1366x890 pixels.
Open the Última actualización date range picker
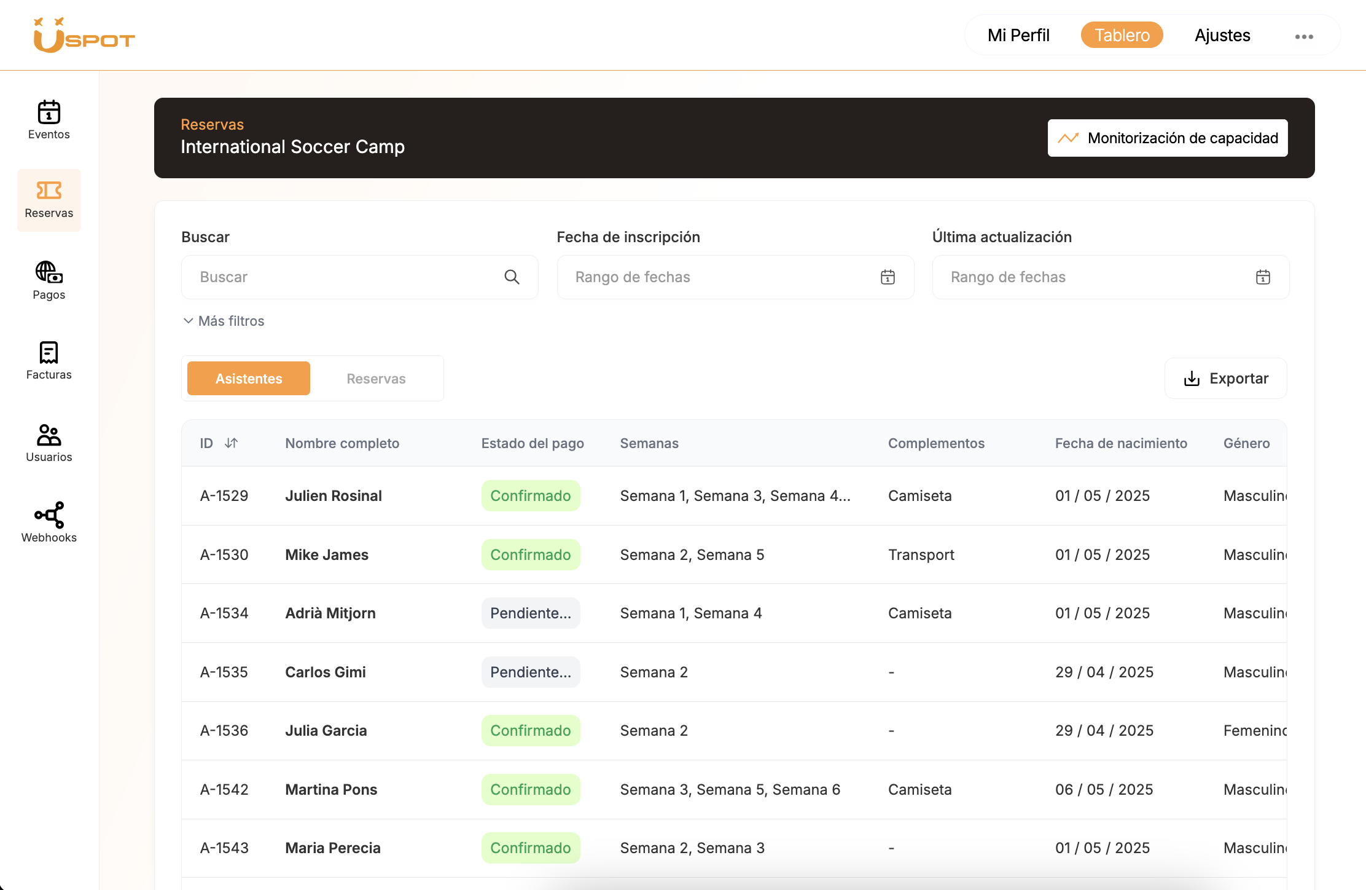(x=1263, y=277)
